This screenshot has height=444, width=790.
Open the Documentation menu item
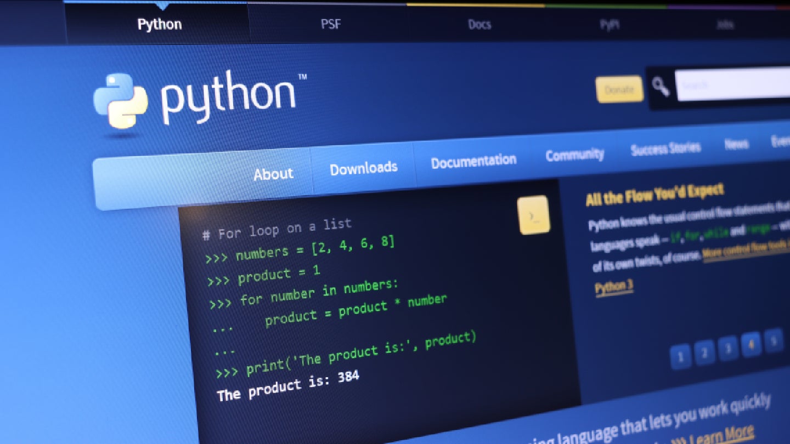point(473,161)
